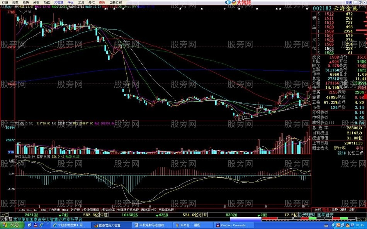Viewport: 367px width, 229px height.
Task: Select the 主力进出 indicator tab
Action: [54, 210]
